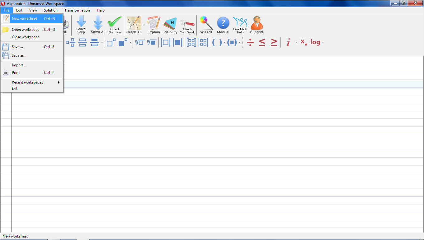The height and width of the screenshot is (240, 424).
Task: Insert the log function
Action: (x=315, y=42)
